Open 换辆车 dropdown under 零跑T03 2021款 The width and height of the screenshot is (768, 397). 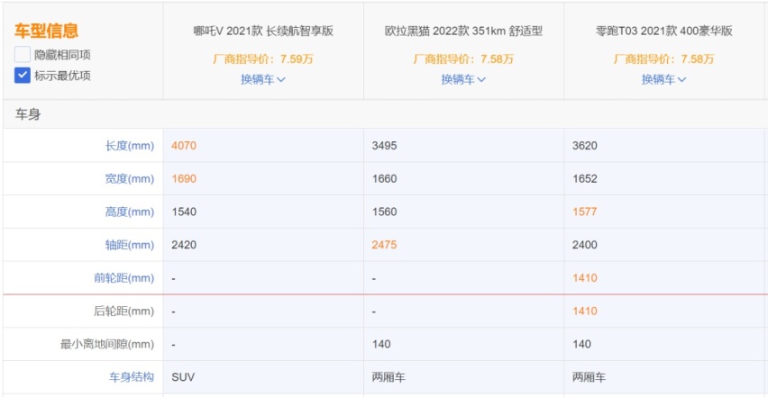(x=663, y=79)
